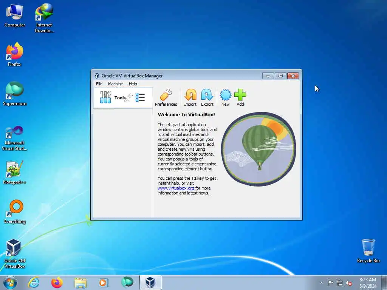Click the network tray icon

tap(340, 283)
